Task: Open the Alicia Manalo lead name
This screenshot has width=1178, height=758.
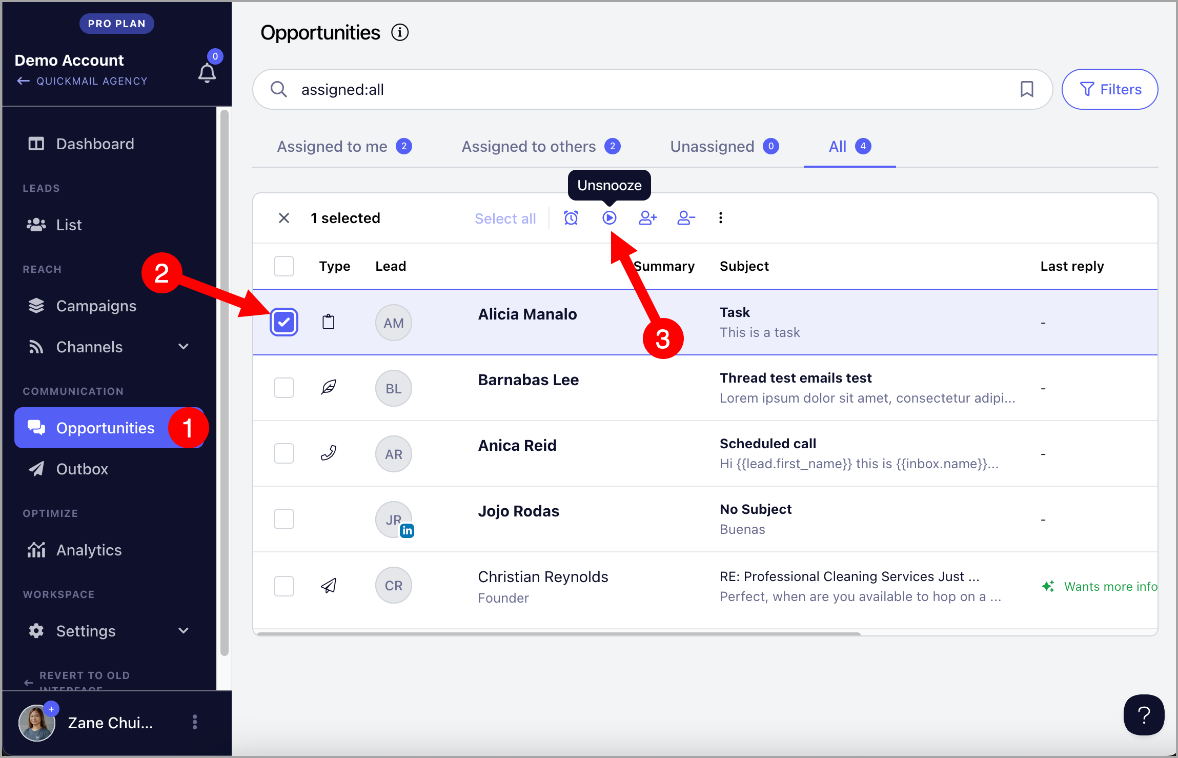Action: pyautogui.click(x=527, y=314)
